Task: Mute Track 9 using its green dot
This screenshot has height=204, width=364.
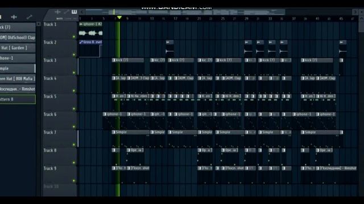Action: [74, 181]
